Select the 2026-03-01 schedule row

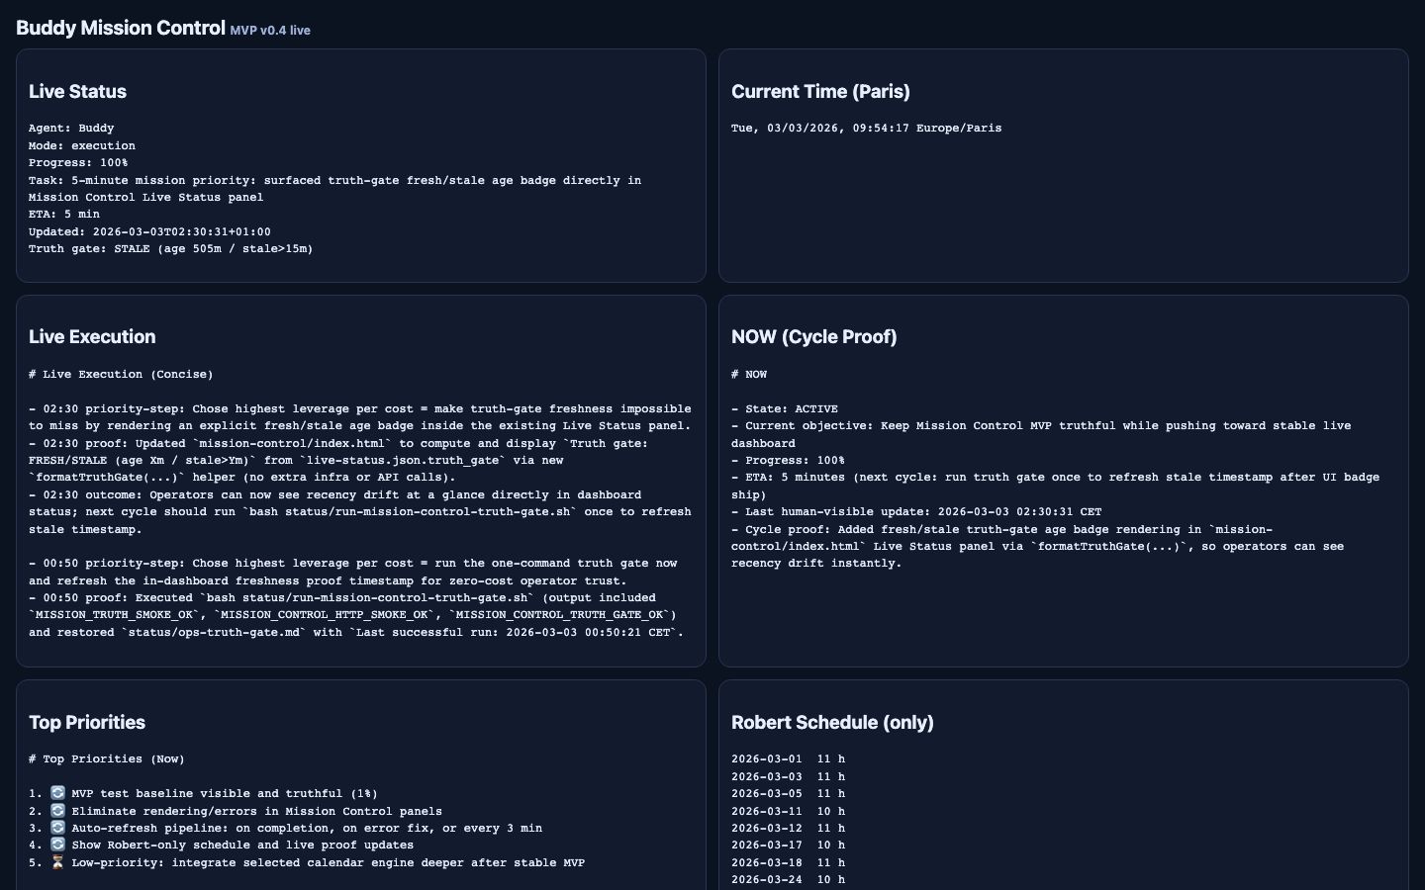point(788,759)
